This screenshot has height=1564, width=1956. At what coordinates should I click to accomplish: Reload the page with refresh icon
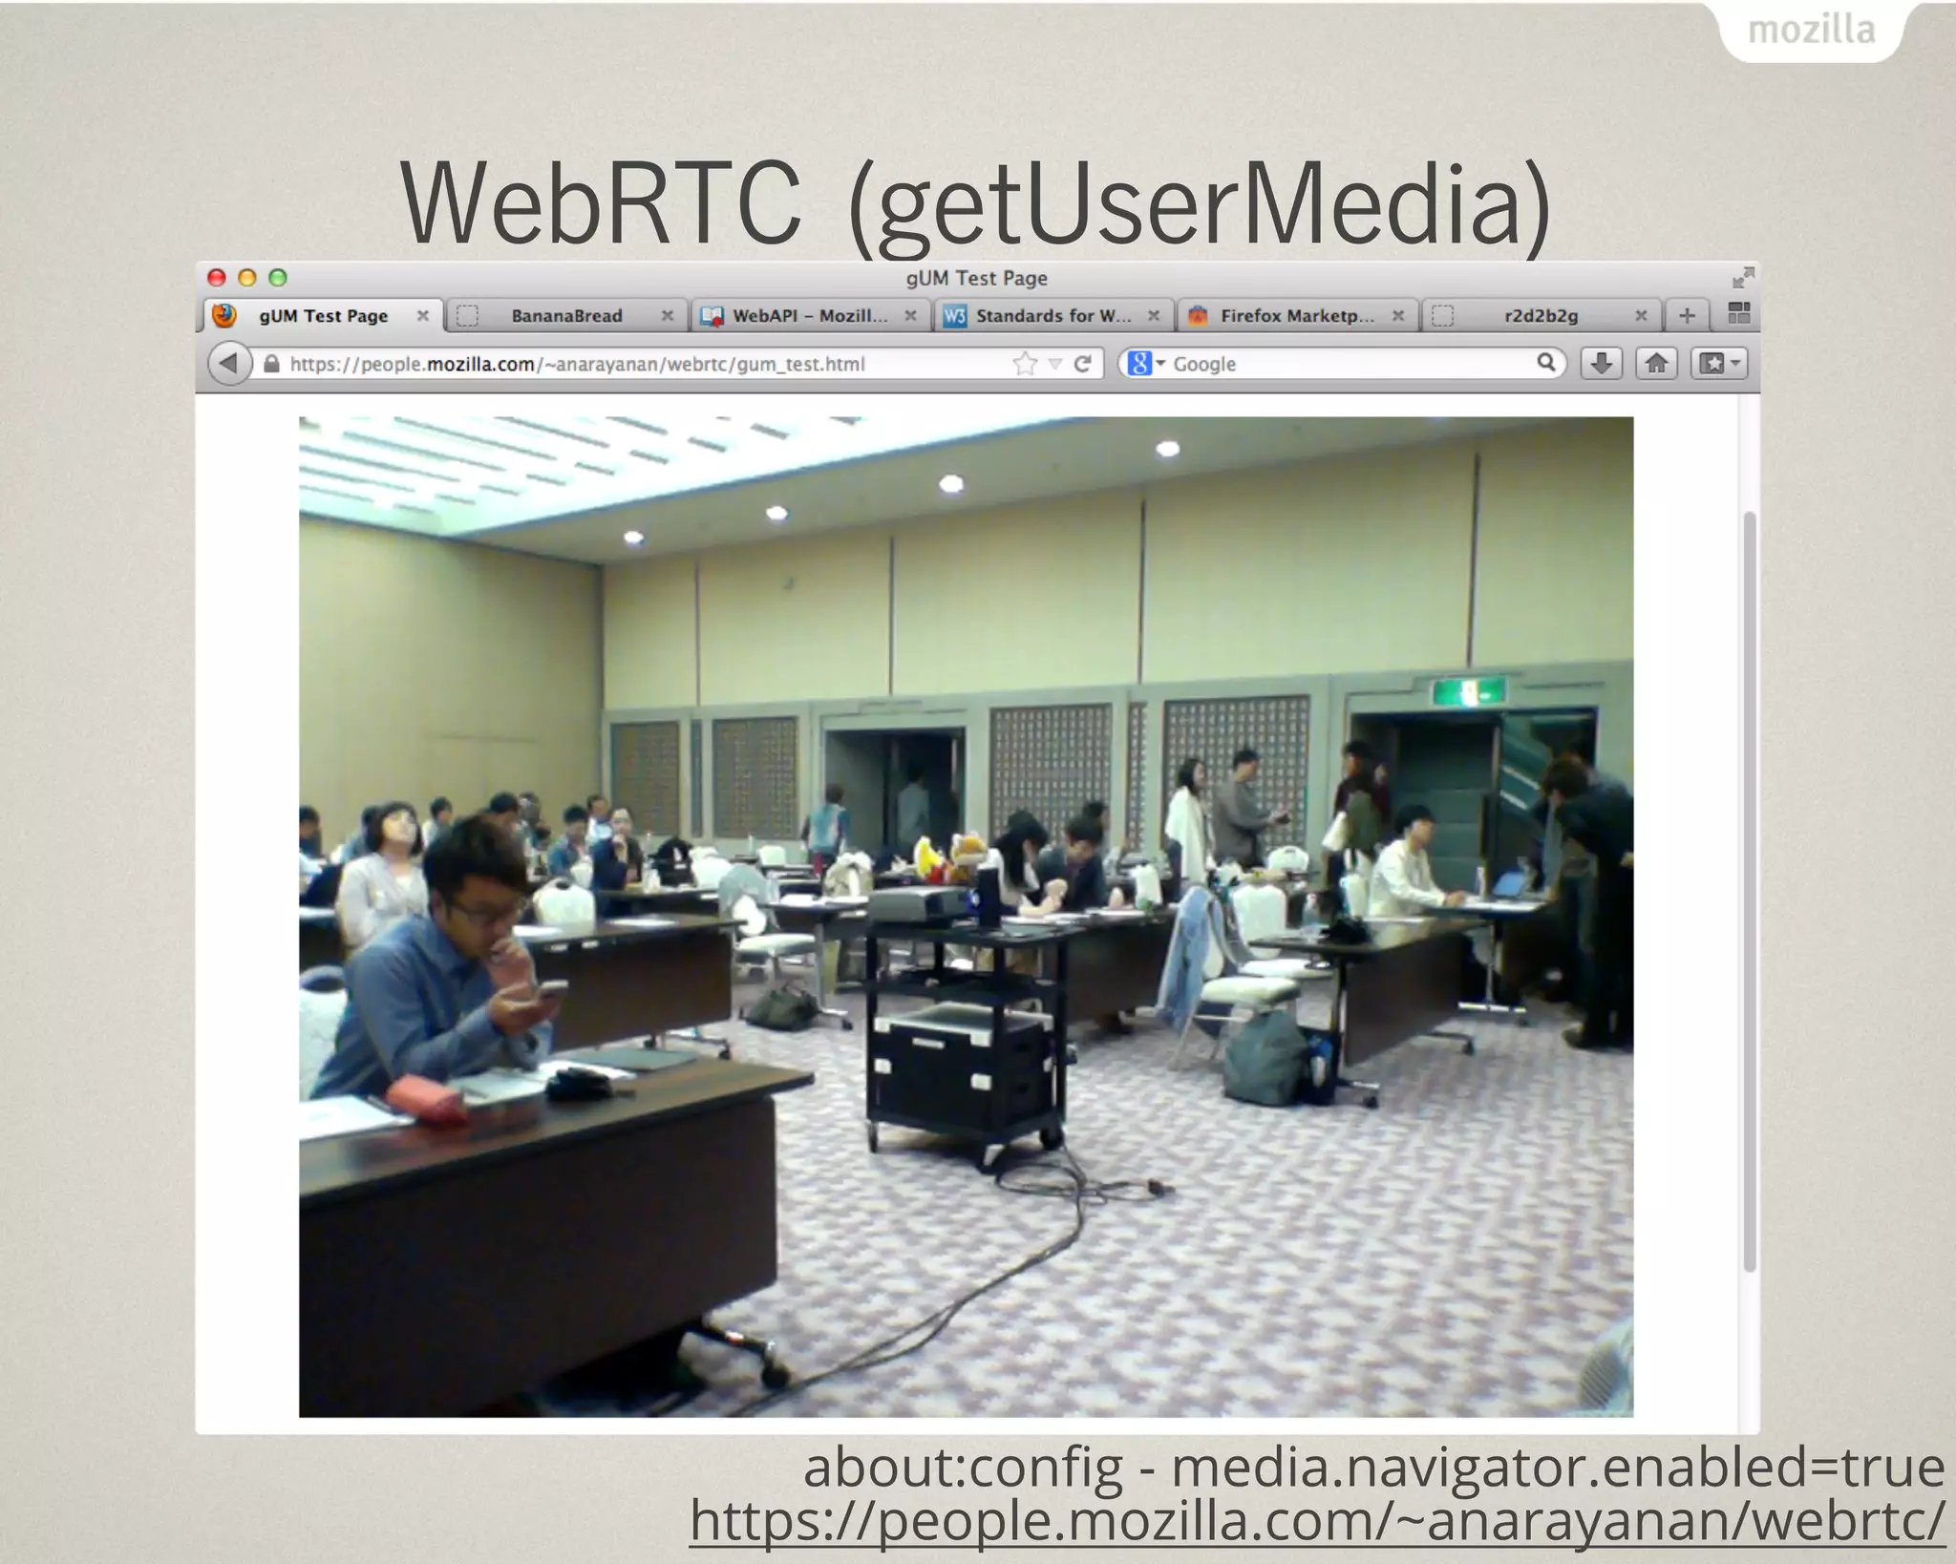[x=1082, y=364]
